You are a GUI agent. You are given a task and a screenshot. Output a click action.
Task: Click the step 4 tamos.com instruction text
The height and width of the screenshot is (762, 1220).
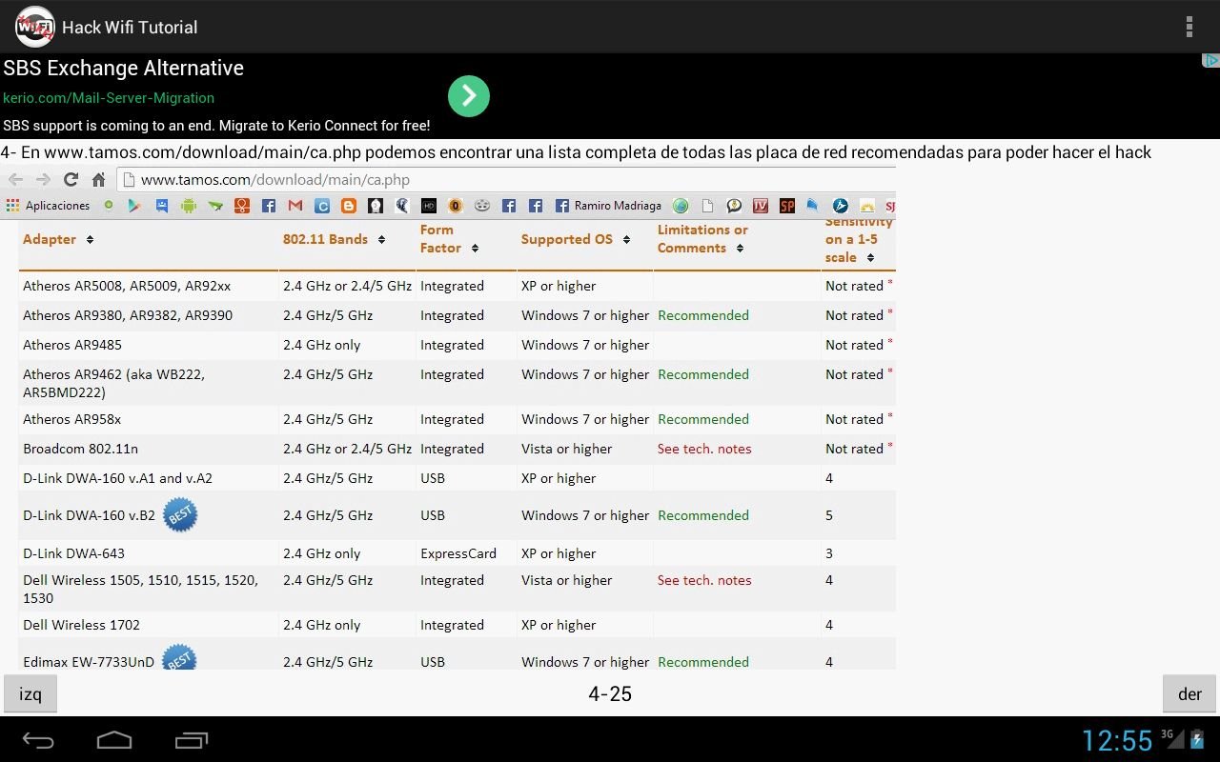[576, 152]
